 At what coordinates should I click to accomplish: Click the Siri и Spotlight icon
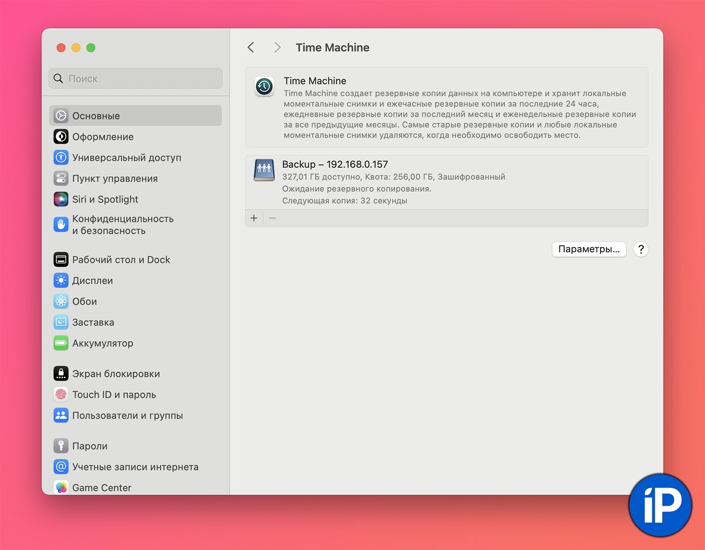click(x=61, y=199)
